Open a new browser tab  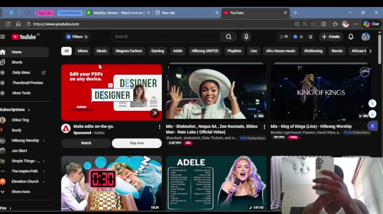(x=296, y=13)
